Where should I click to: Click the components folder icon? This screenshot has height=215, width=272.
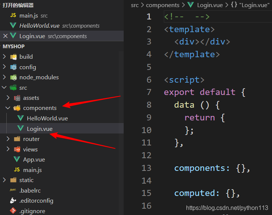pos(17,108)
